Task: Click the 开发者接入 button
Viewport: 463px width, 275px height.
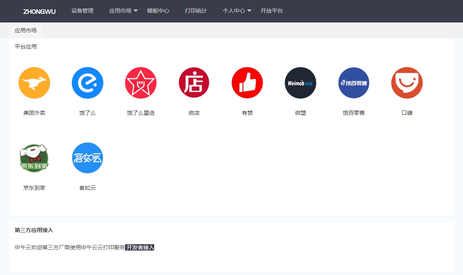Action: tap(140, 247)
